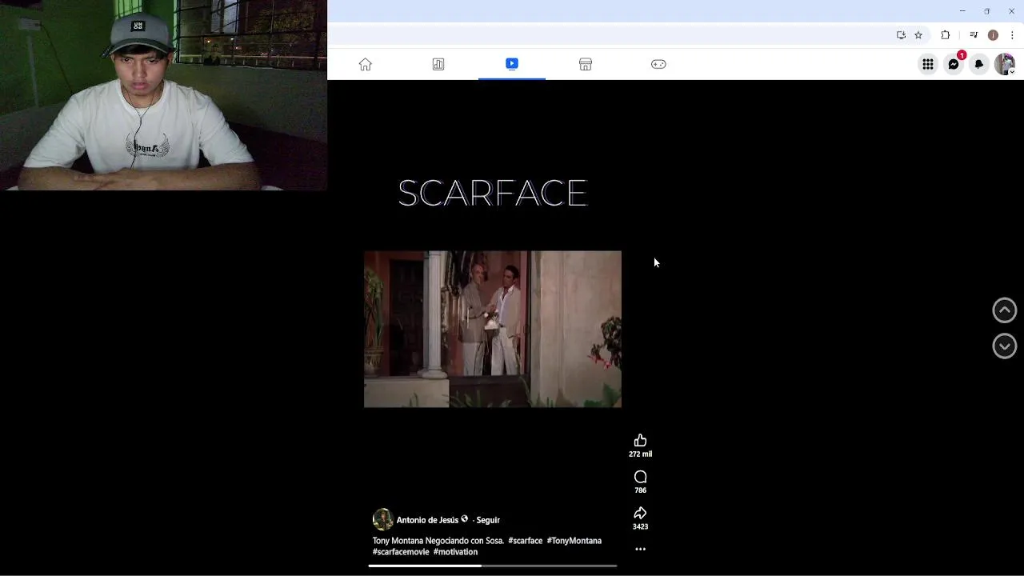Viewport: 1024px width, 576px height.
Task: Open Messenger chats
Action: click(954, 64)
